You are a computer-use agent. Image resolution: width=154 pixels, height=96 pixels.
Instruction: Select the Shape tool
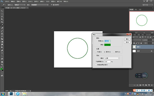point(2,59)
